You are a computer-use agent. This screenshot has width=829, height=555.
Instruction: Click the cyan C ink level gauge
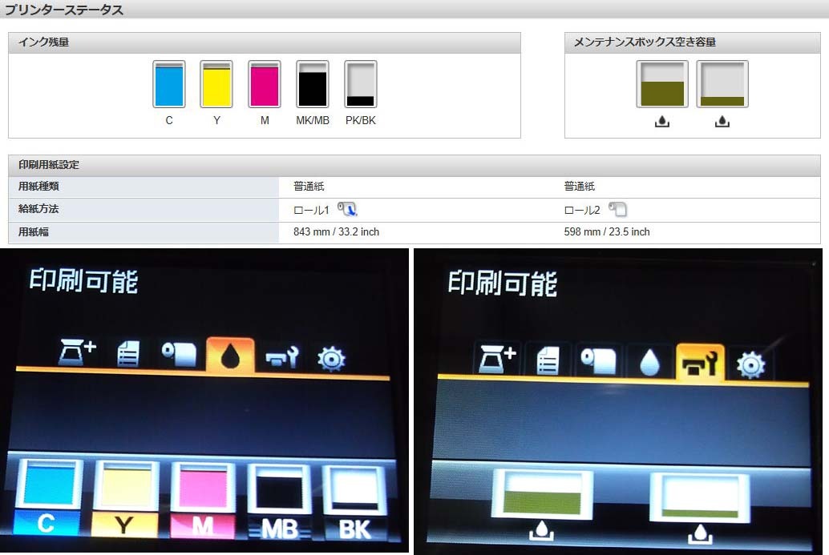169,84
